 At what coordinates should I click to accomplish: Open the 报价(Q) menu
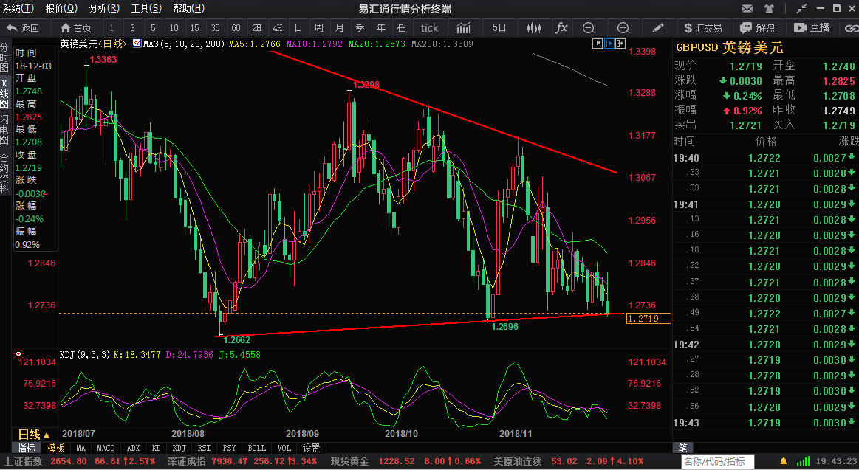click(x=61, y=8)
